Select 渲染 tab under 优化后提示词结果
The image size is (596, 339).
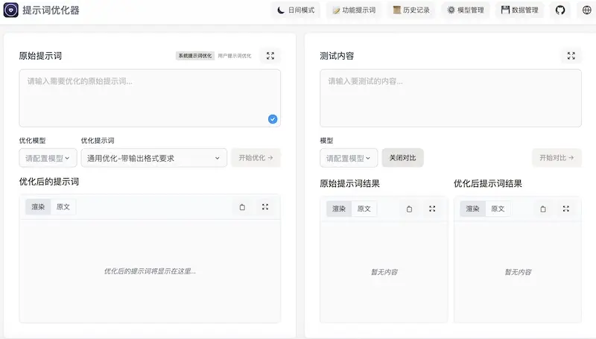(472, 209)
